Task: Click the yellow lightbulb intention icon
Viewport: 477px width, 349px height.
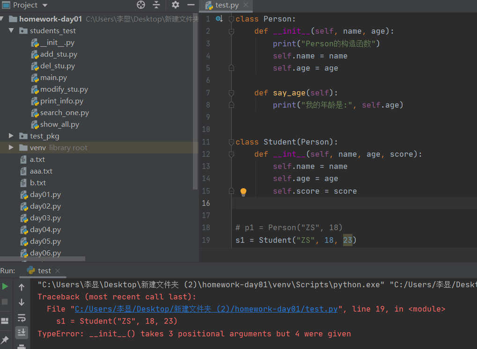Action: [x=243, y=192]
